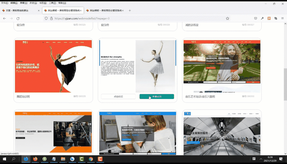The image size is (287, 164).
Task: Open the music art training template thumbnail
Action: point(222,66)
